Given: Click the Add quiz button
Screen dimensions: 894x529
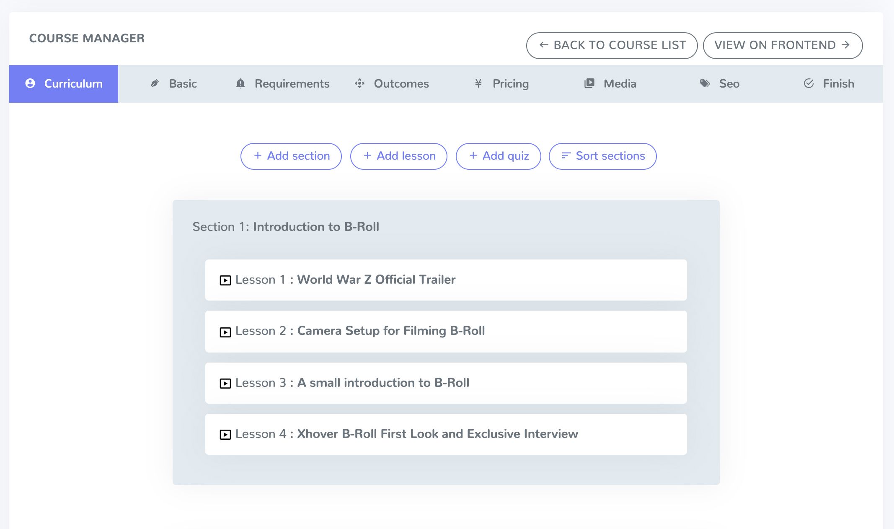Looking at the screenshot, I should point(498,156).
